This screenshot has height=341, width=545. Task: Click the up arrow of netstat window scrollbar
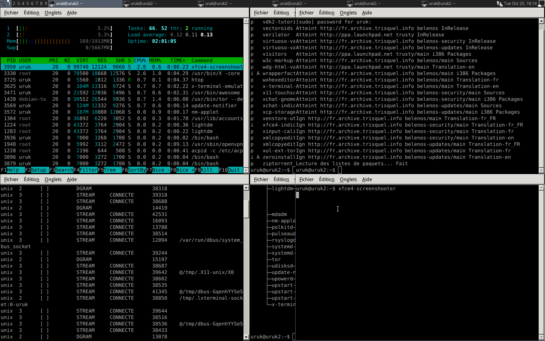[x=246, y=188]
